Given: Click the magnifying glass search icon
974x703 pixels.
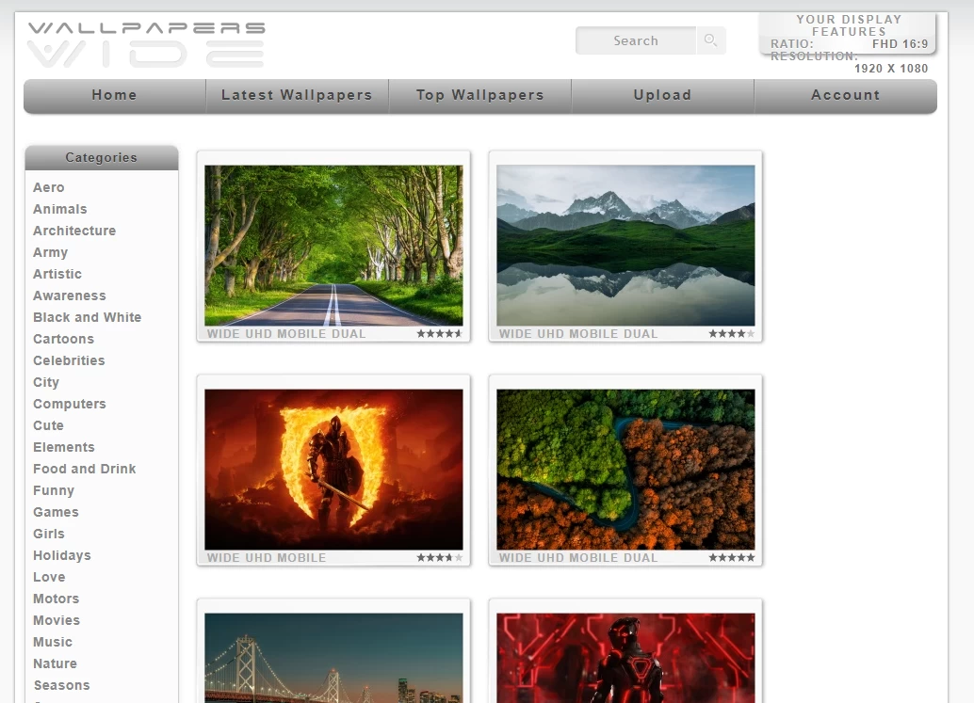Looking at the screenshot, I should click(710, 40).
